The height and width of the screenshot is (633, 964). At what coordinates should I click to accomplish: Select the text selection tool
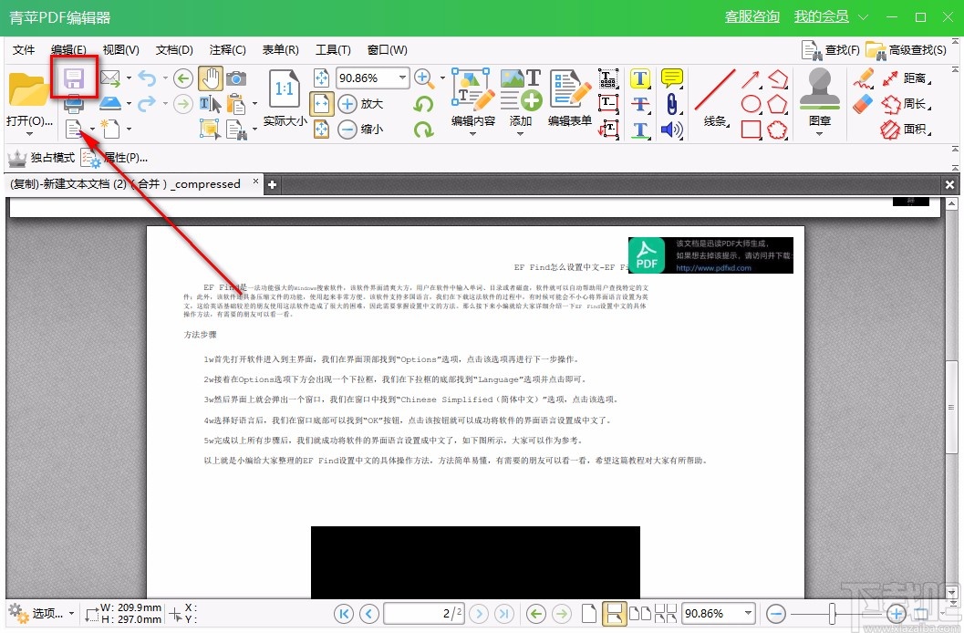[211, 104]
